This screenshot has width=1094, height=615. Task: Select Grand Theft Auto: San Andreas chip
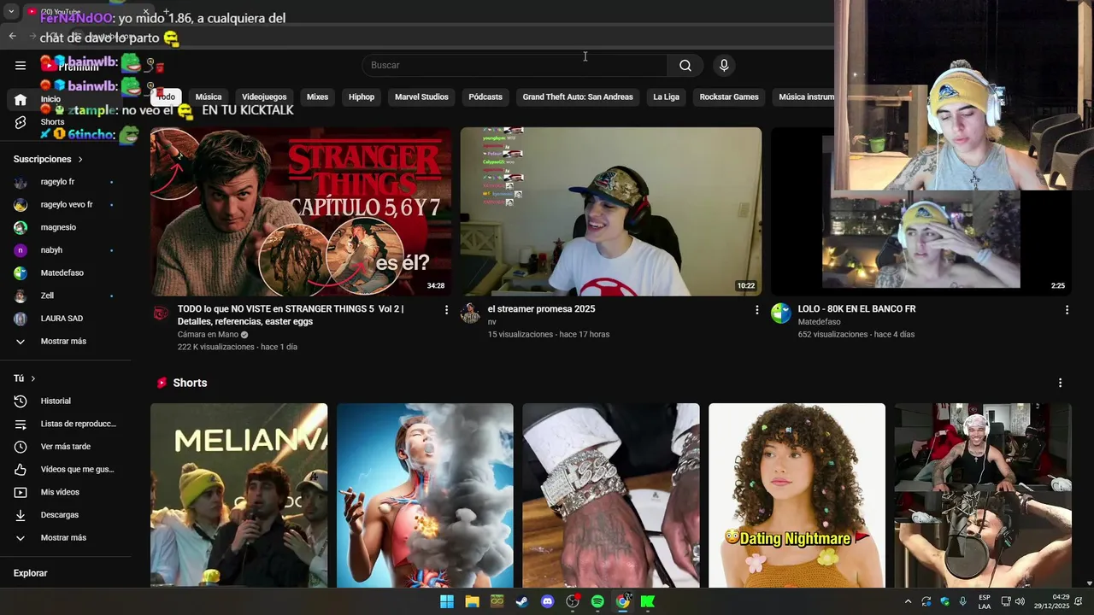(578, 97)
